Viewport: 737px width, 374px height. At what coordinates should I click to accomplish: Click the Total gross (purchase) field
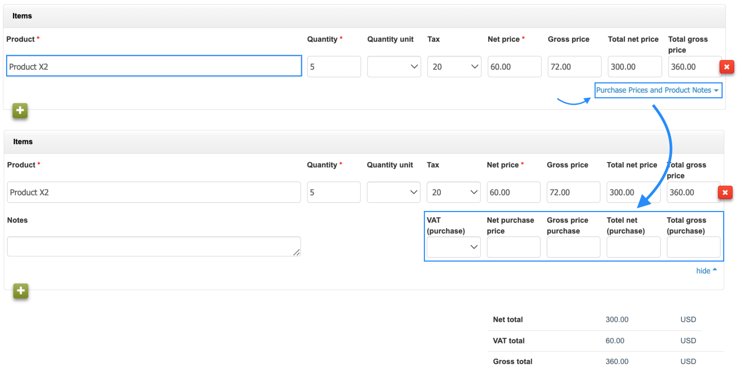coord(693,247)
